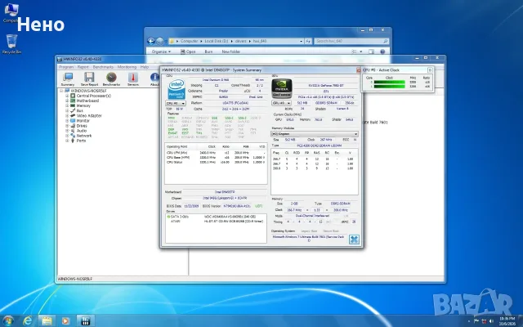
Task: Expand the Motherboard node
Action: point(67,101)
